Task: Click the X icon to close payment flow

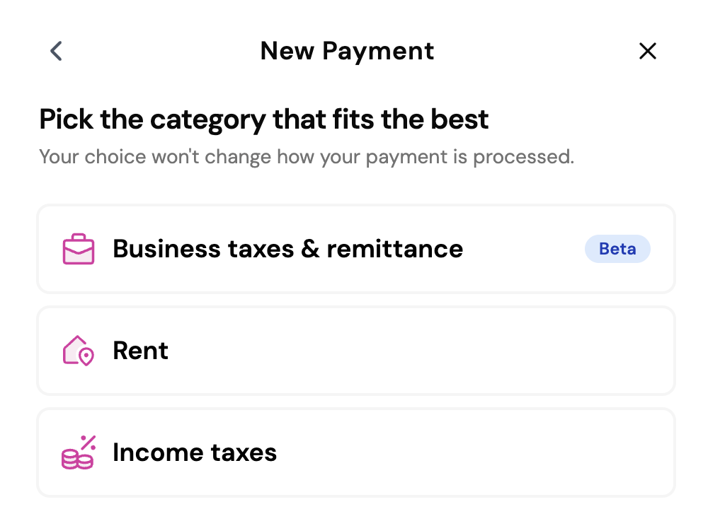Action: coord(648,51)
